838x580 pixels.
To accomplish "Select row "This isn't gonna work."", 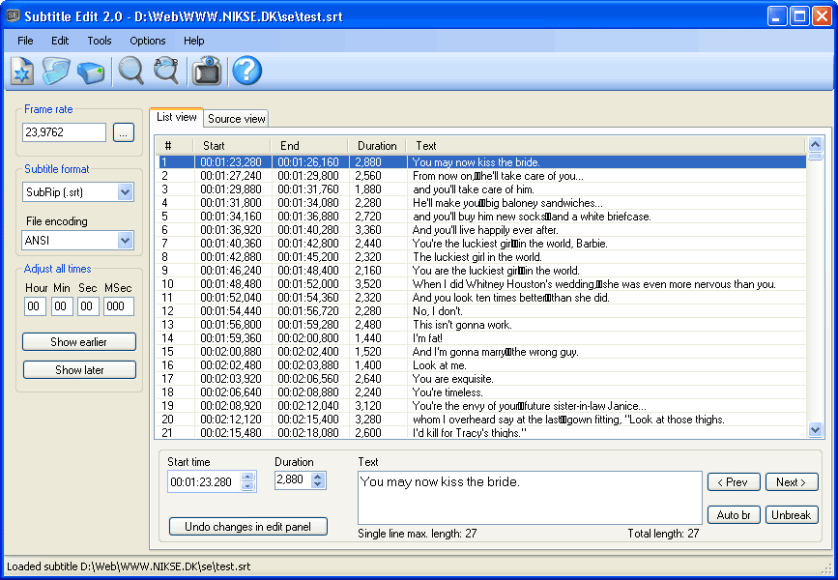I will pos(482,325).
